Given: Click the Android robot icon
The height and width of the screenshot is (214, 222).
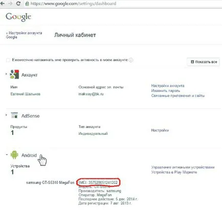Looking at the screenshot, I should (x=14, y=155).
